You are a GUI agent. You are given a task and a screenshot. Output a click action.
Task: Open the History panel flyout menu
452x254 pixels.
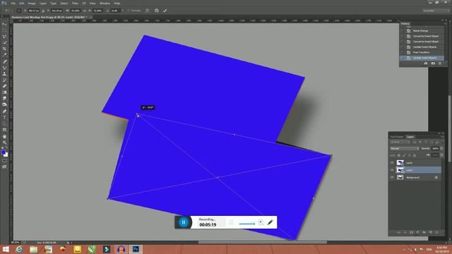coord(445,24)
